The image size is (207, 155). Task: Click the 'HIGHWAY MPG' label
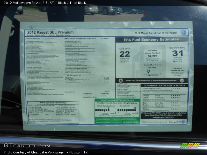[177, 48]
